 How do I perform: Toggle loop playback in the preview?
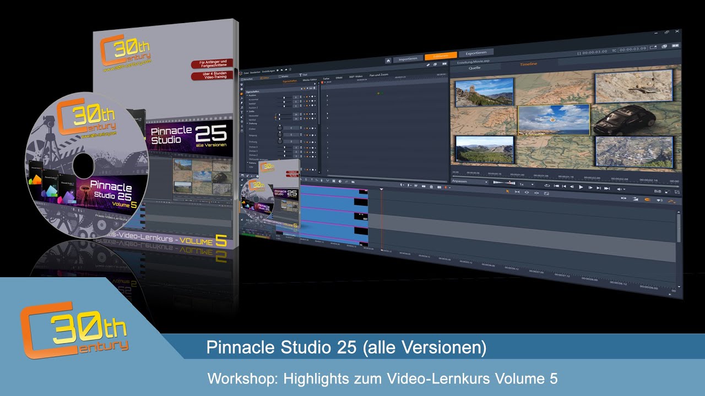(x=547, y=185)
